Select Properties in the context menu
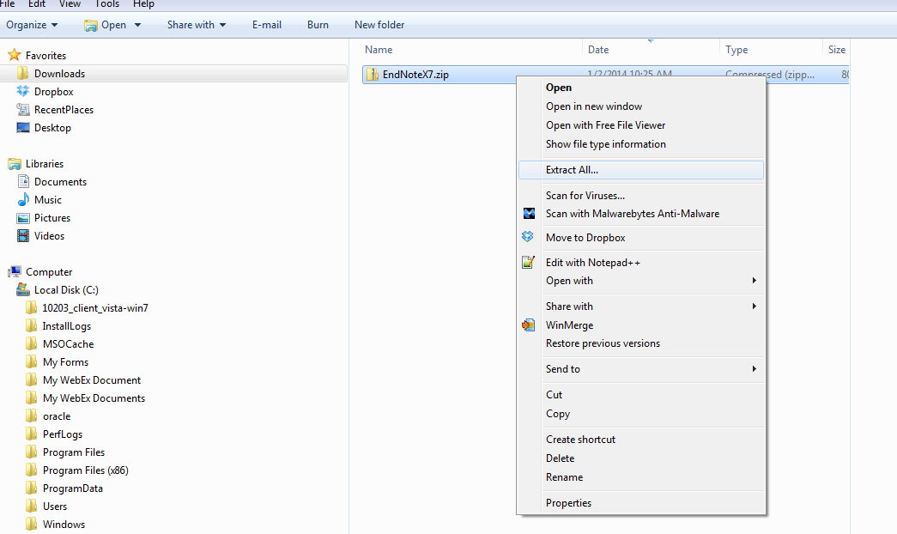Screen dimensions: 897x534 [x=568, y=503]
